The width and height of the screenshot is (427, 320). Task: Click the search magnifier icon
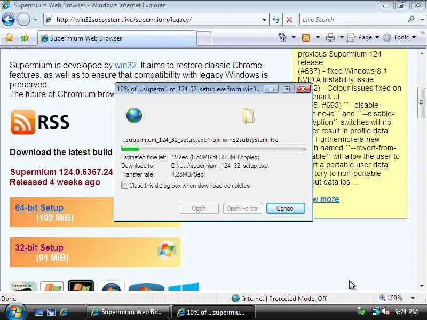click(411, 19)
